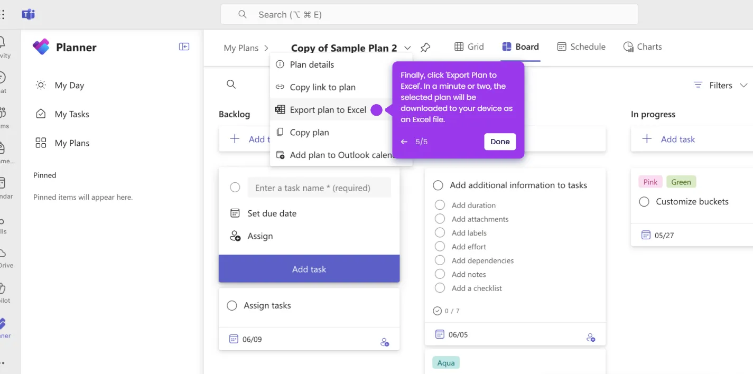Switch to the Board view tab

[x=520, y=46]
